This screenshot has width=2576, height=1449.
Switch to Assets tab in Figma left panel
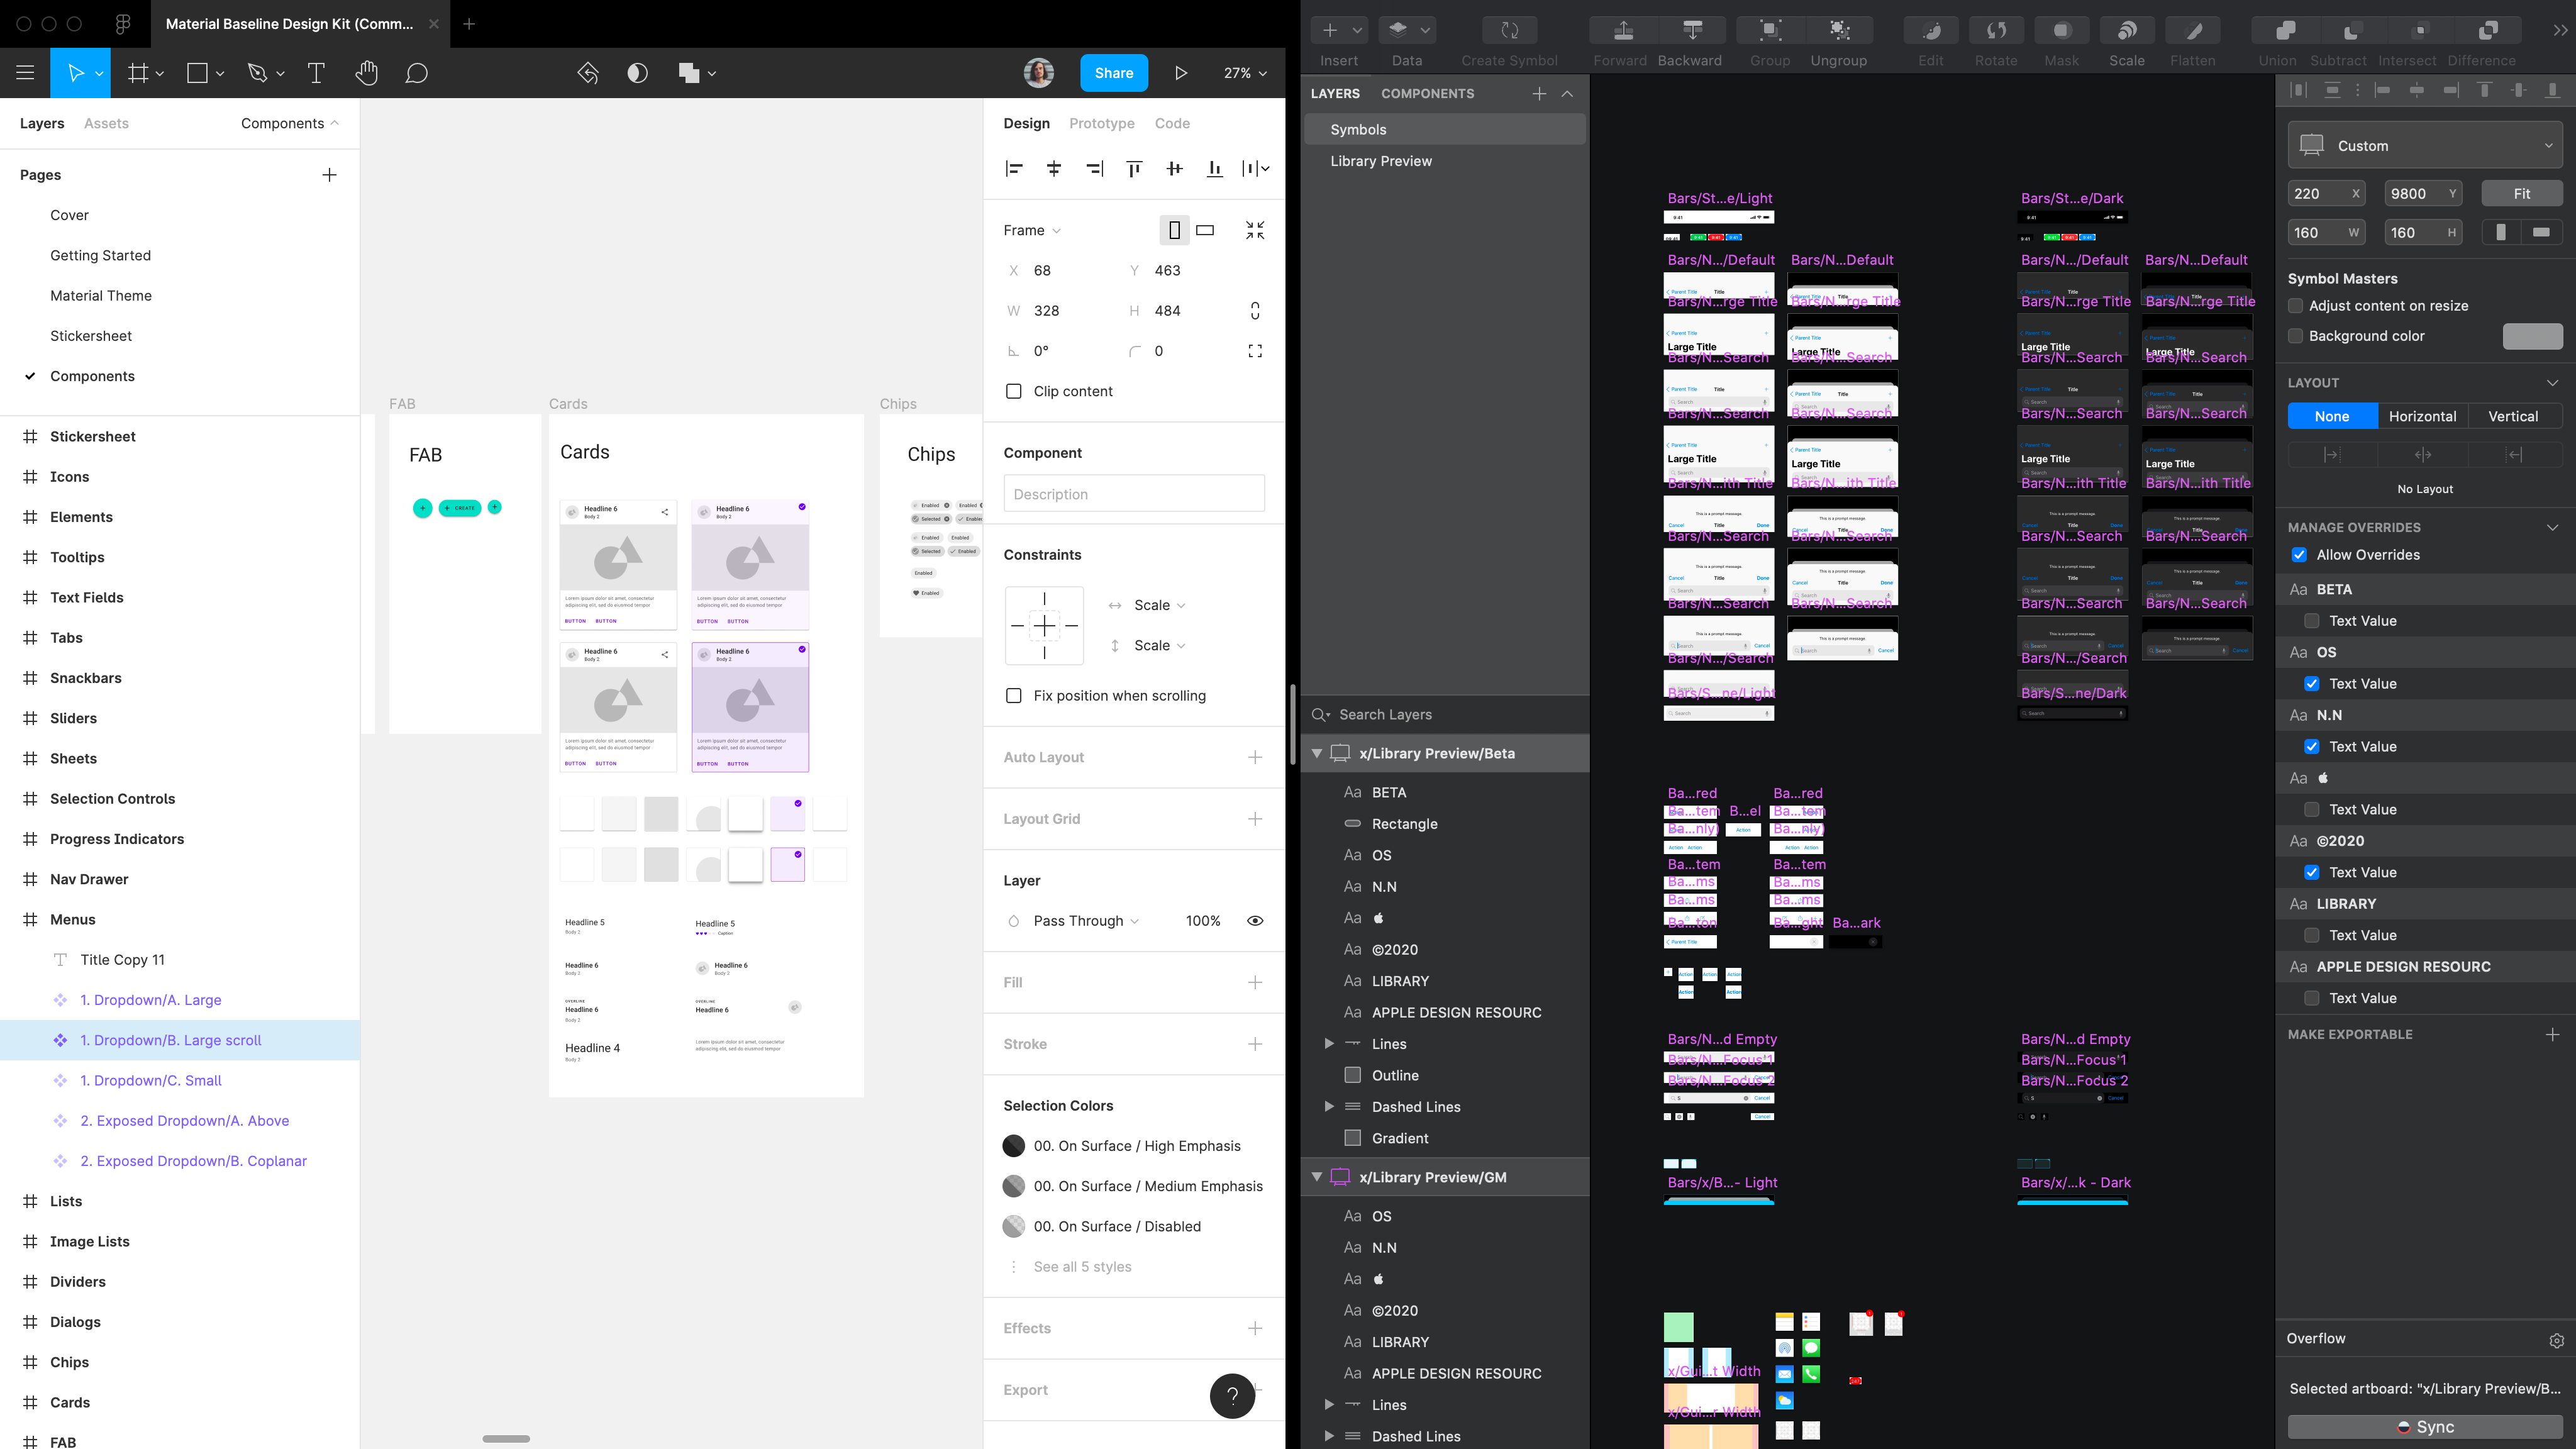point(106,123)
